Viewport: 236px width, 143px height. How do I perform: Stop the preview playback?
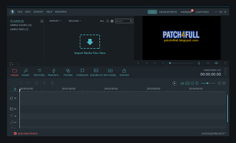click(x=163, y=63)
